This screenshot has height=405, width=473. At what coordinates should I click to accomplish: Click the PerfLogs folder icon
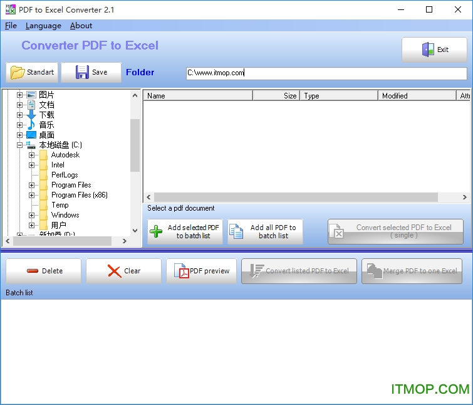43,175
